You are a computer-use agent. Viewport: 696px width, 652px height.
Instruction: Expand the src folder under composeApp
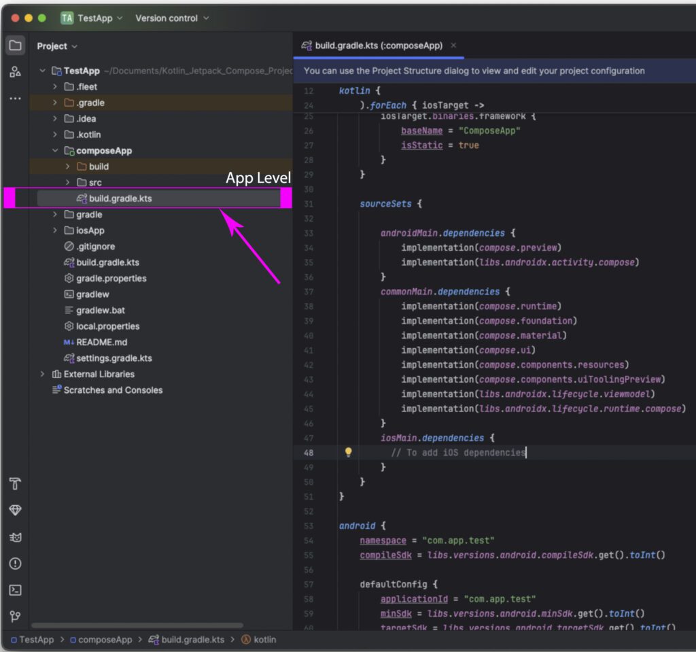tap(67, 182)
